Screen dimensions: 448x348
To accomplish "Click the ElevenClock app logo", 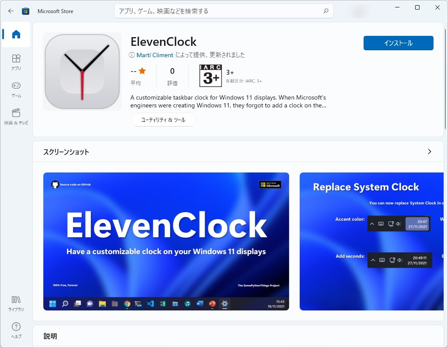I will 82,71.
